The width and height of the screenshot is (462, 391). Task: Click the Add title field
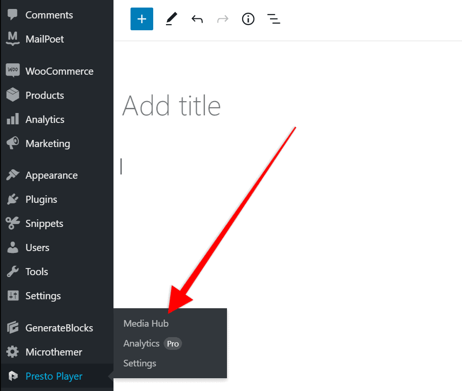[x=171, y=106]
